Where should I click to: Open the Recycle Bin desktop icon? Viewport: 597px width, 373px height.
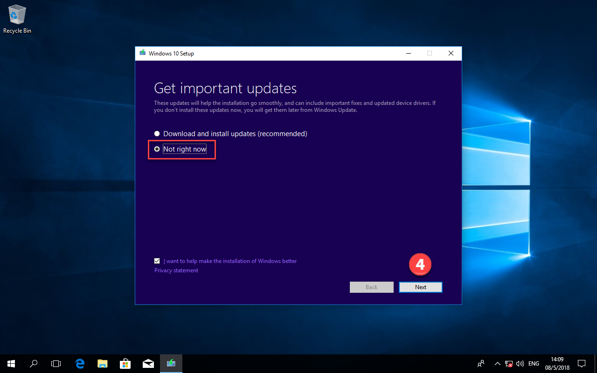(17, 19)
